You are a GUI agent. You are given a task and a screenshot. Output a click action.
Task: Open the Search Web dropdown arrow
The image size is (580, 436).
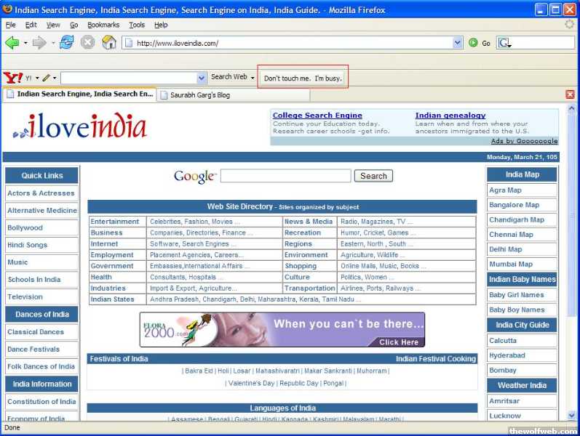tap(253, 78)
